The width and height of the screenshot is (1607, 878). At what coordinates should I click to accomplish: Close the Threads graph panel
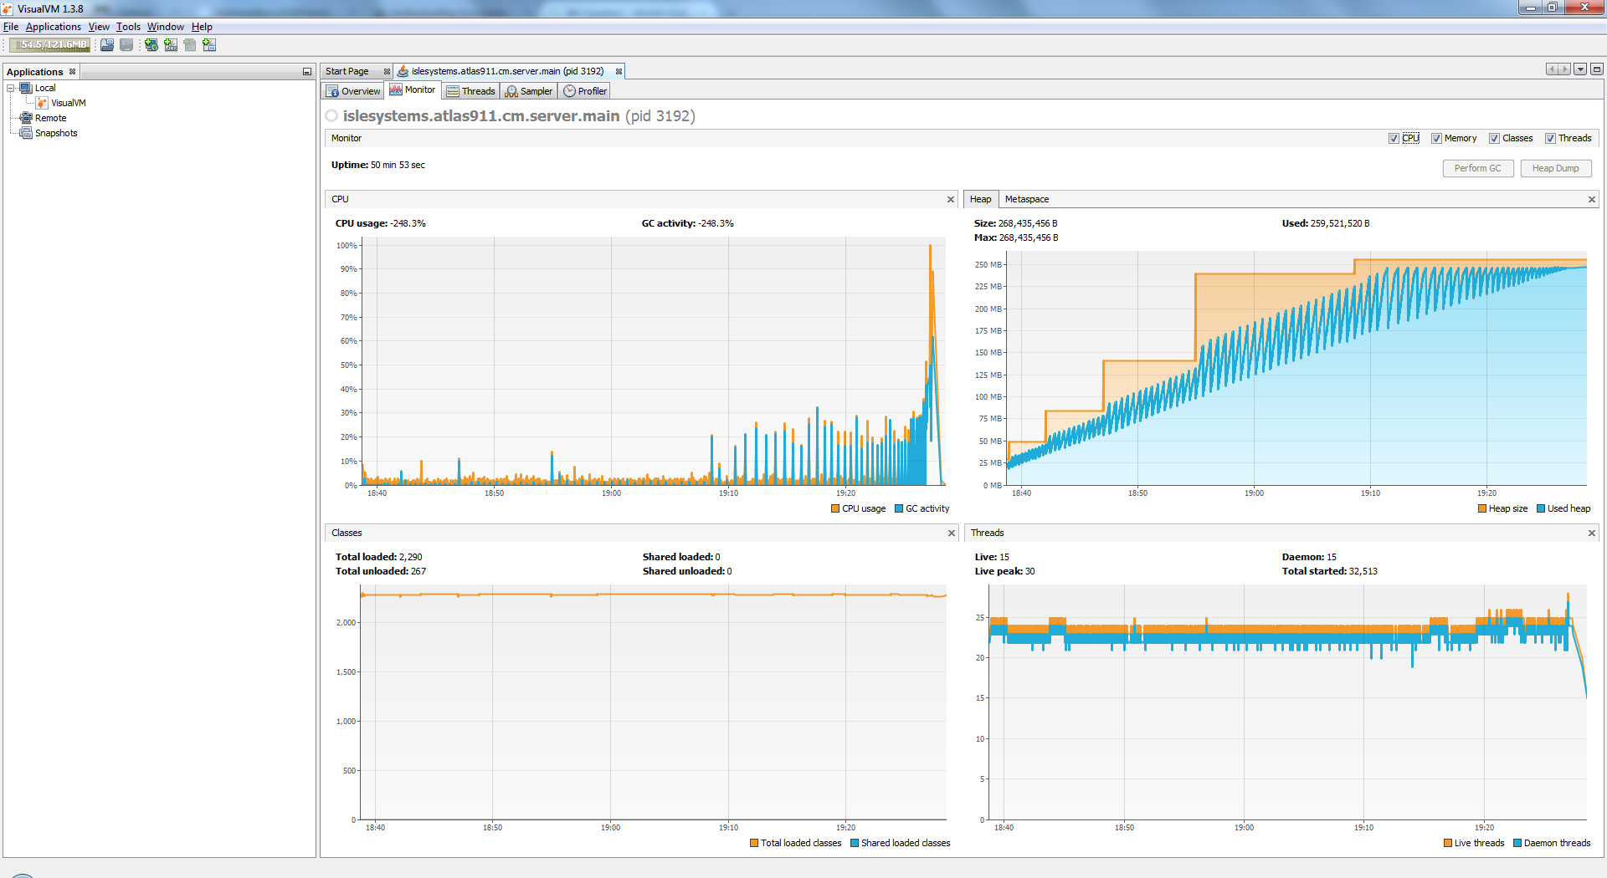click(1592, 533)
